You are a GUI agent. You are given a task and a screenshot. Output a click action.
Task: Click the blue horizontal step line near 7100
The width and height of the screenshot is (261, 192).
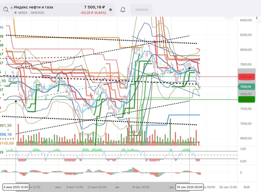coord(182,115)
